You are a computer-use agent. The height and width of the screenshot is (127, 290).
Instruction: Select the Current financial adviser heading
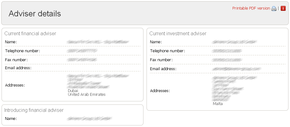30,34
